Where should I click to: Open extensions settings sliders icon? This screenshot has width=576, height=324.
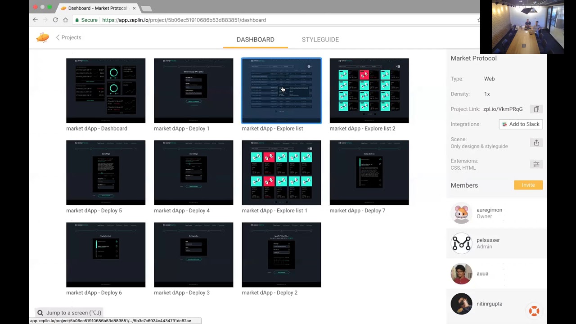pyautogui.click(x=536, y=164)
